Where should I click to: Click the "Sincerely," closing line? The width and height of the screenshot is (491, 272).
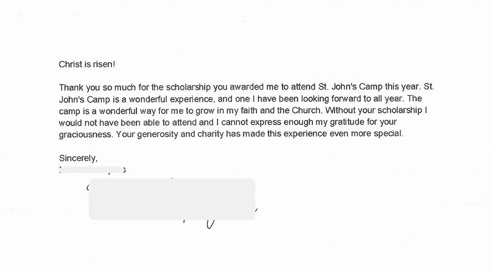pyautogui.click(x=78, y=159)
